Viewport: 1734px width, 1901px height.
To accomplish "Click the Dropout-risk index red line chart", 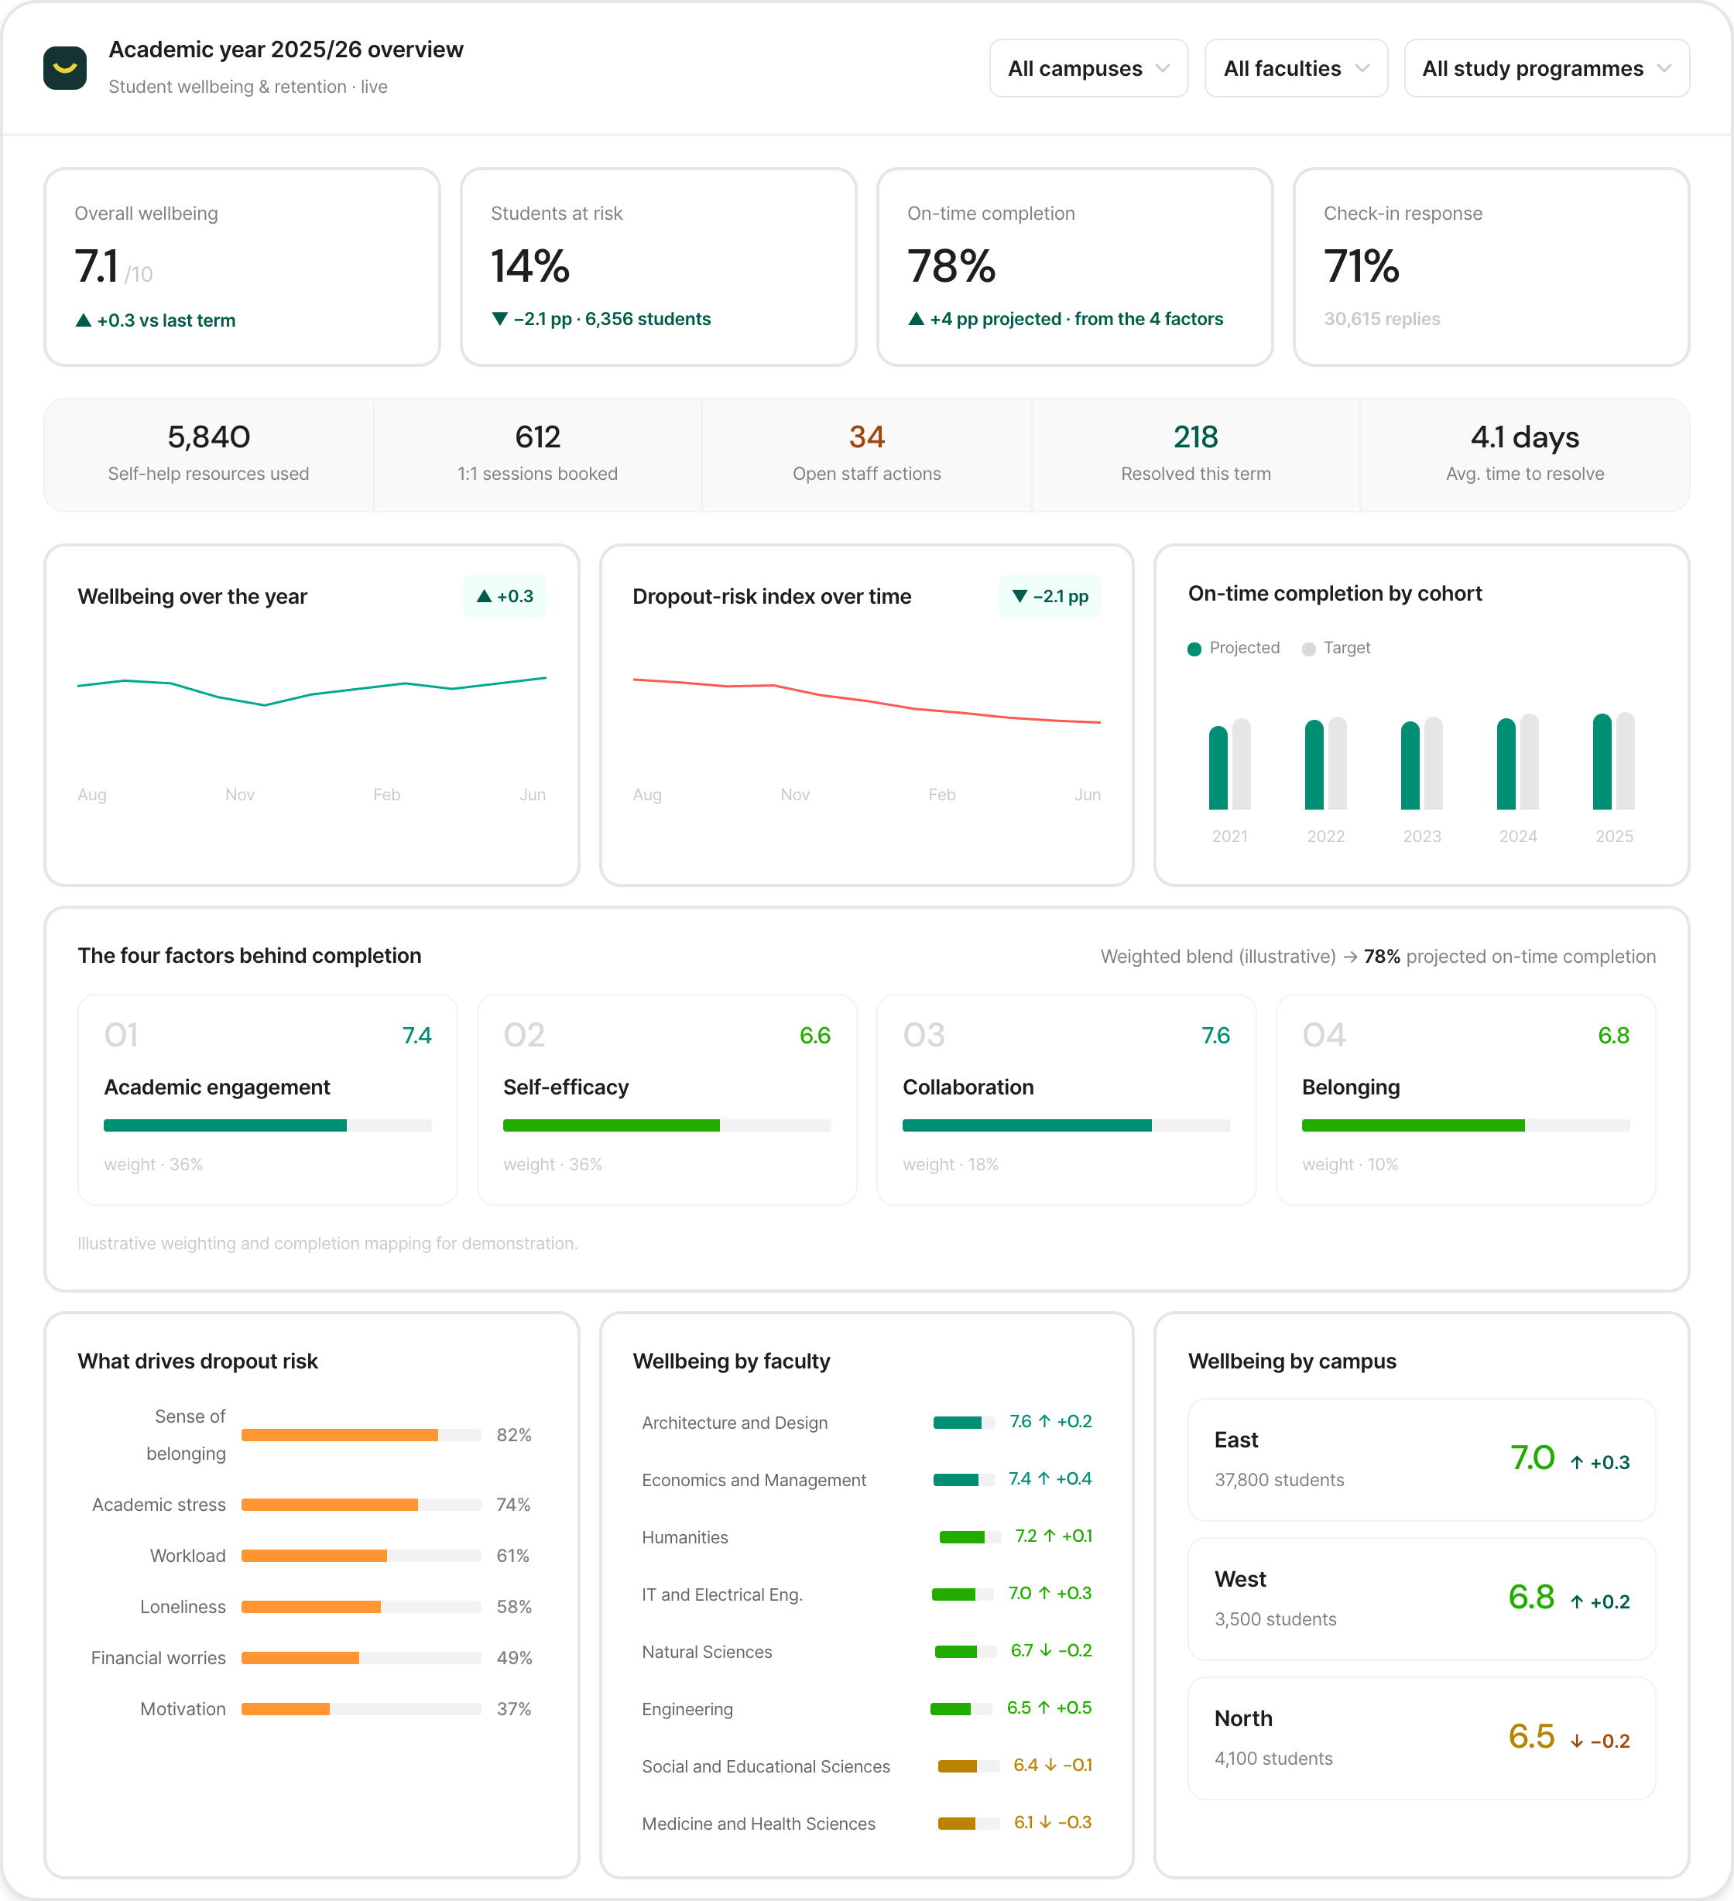I will coord(866,700).
